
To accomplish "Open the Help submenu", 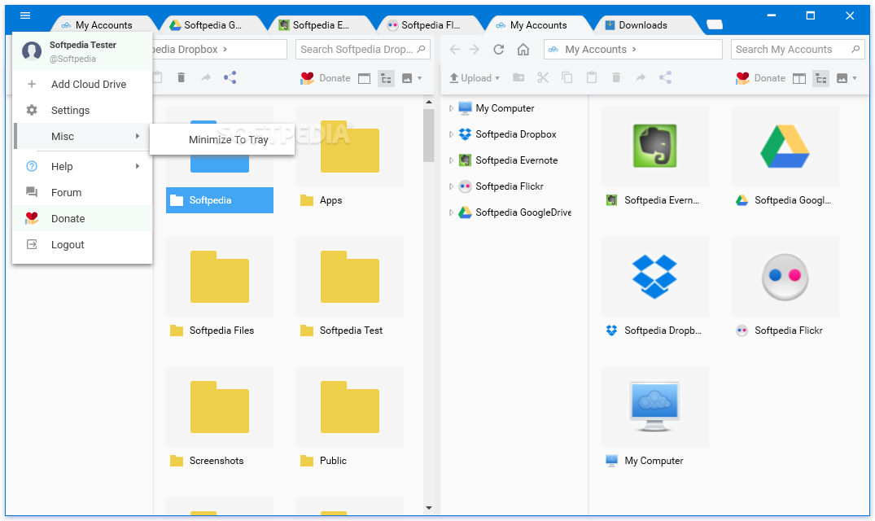I will pos(82,166).
